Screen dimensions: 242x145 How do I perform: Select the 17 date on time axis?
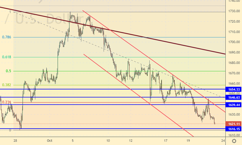(x=165, y=141)
